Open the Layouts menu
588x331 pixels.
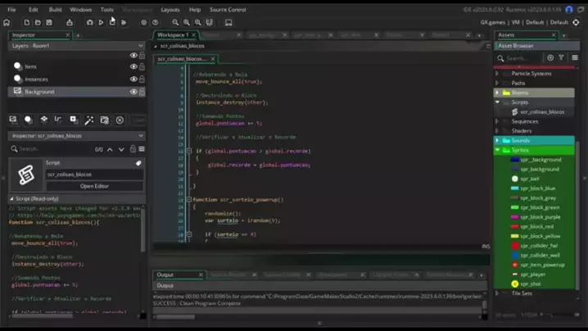coord(170,10)
